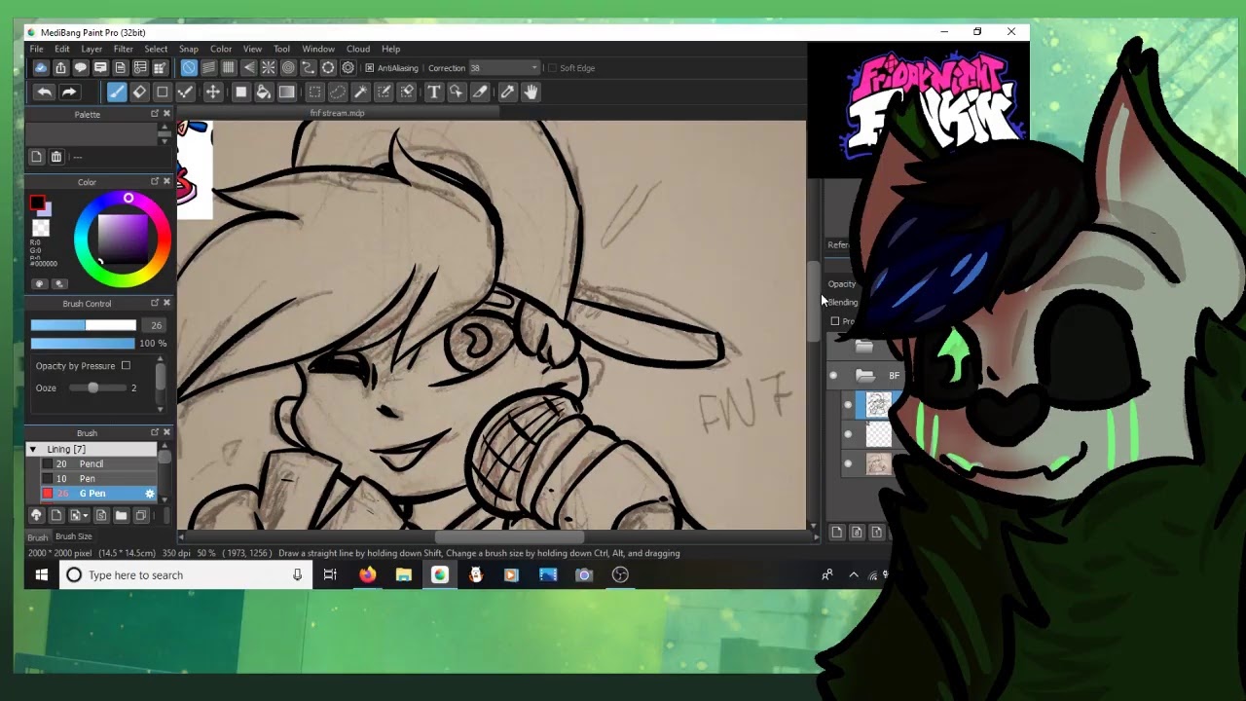Turn snap off with circle-slash icon
The image size is (1246, 701).
click(188, 68)
